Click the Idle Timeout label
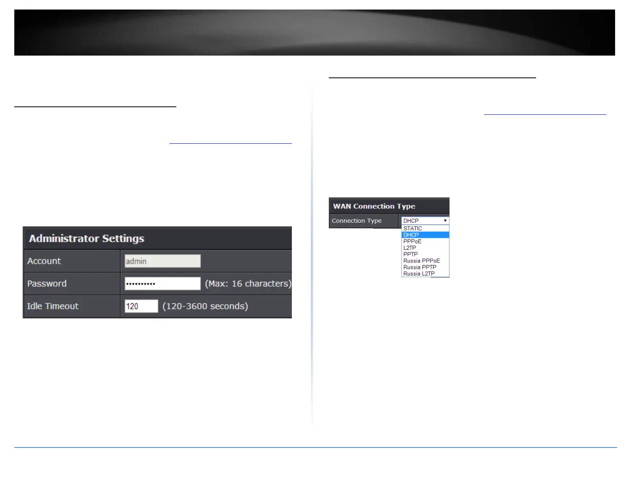The image size is (629, 486). 53,306
